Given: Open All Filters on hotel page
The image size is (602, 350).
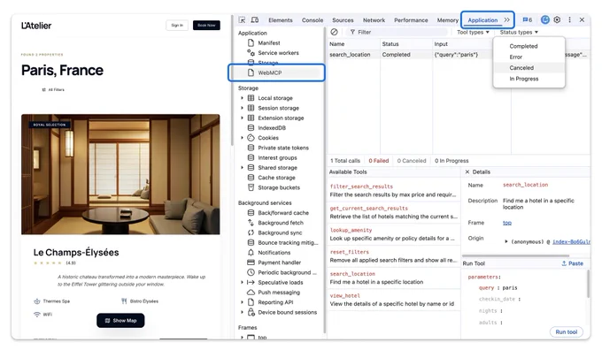Looking at the screenshot, I should 53,89.
